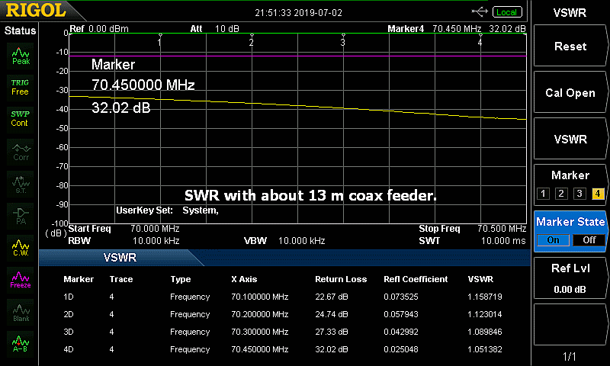Switch Marker State to Off
Image resolution: width=610 pixels, height=366 pixels.
[x=588, y=239]
